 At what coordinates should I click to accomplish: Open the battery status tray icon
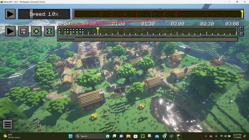click(x=229, y=136)
